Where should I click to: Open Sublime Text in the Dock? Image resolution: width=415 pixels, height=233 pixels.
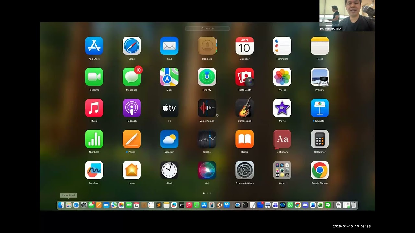[x=159, y=205]
